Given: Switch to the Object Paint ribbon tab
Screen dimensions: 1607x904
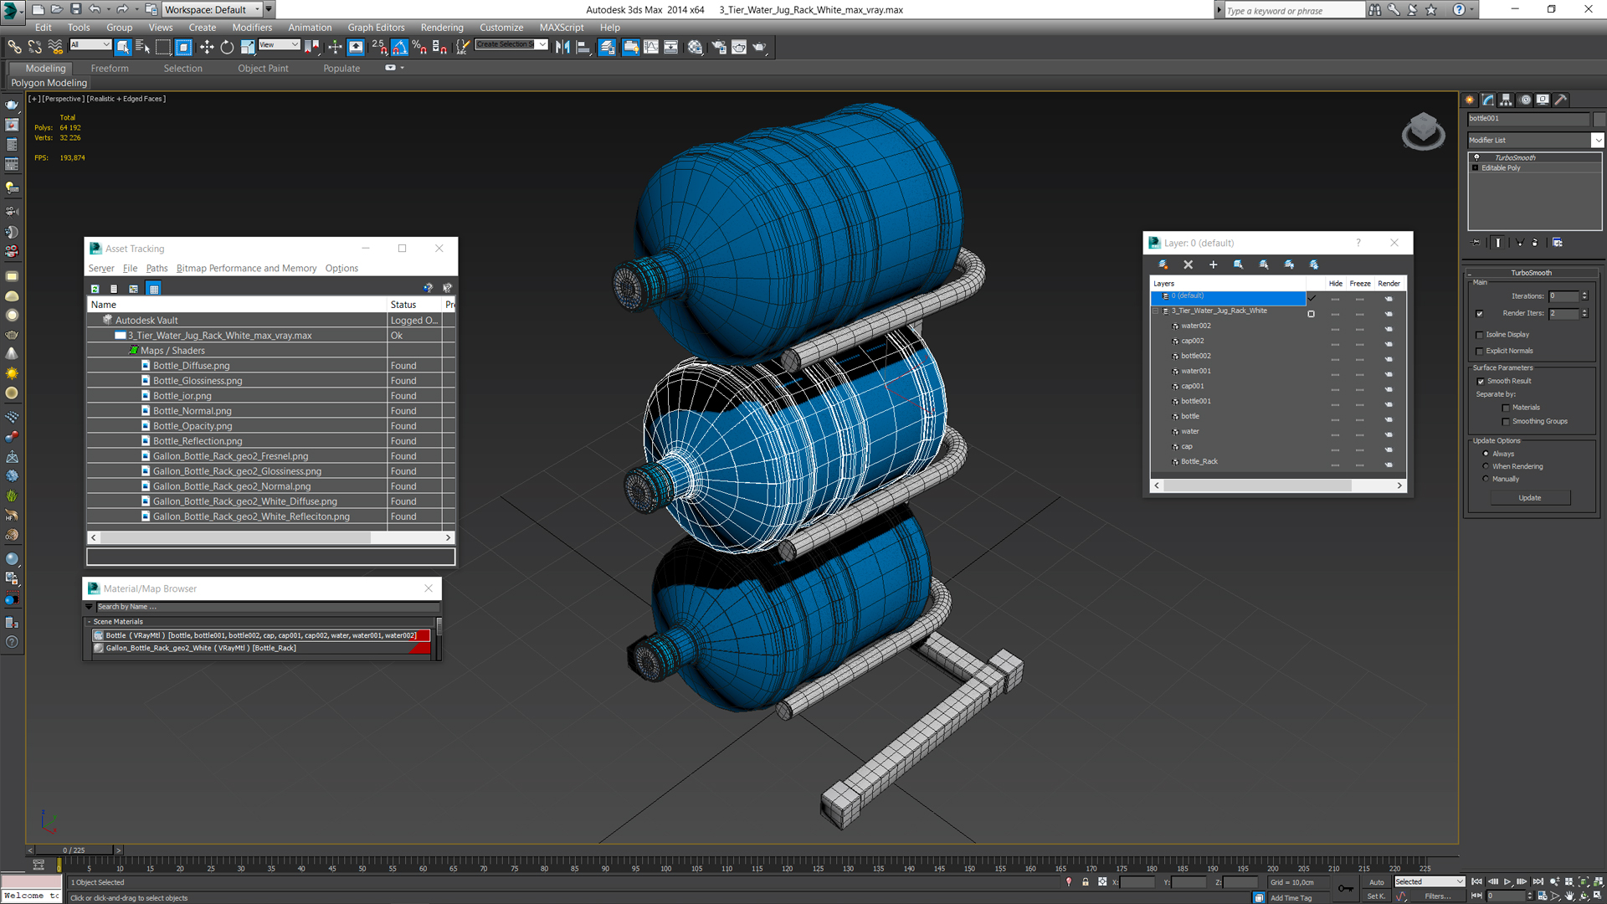Looking at the screenshot, I should pos(263,69).
